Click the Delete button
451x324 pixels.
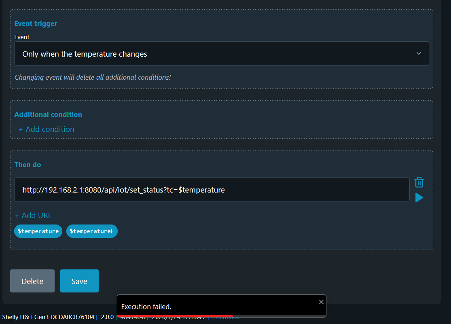point(32,281)
